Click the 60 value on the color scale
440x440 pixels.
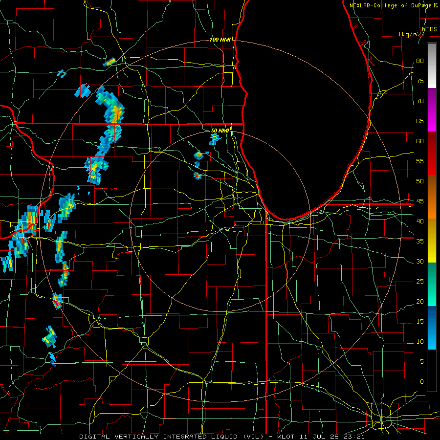420,141
